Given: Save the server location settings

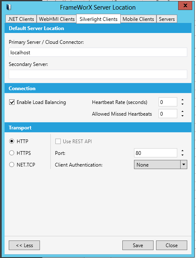Looking at the screenshot, I should click(138, 245).
